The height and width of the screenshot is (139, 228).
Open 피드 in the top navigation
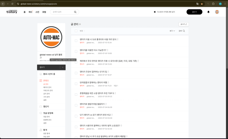(x=31, y=12)
